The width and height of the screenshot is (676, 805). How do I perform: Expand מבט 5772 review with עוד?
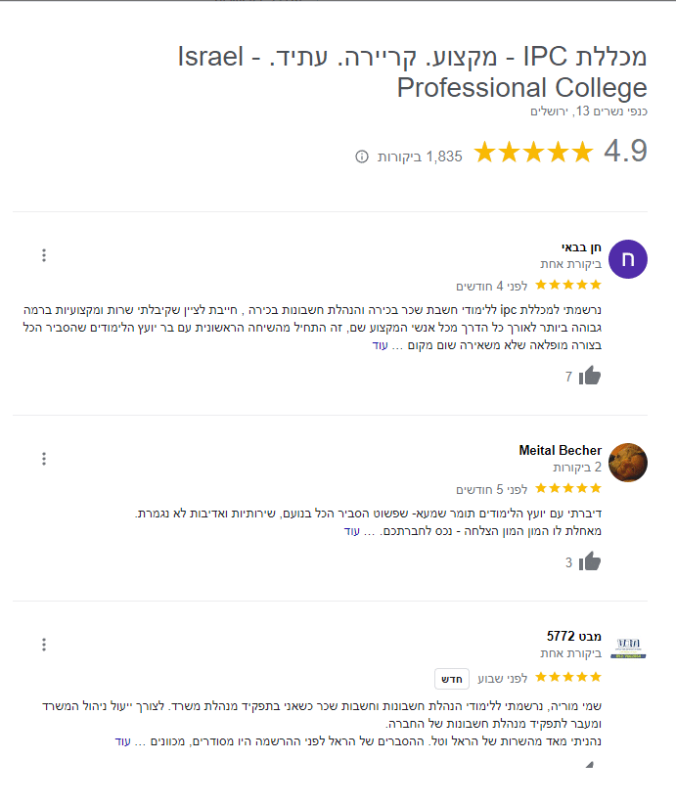(122, 741)
